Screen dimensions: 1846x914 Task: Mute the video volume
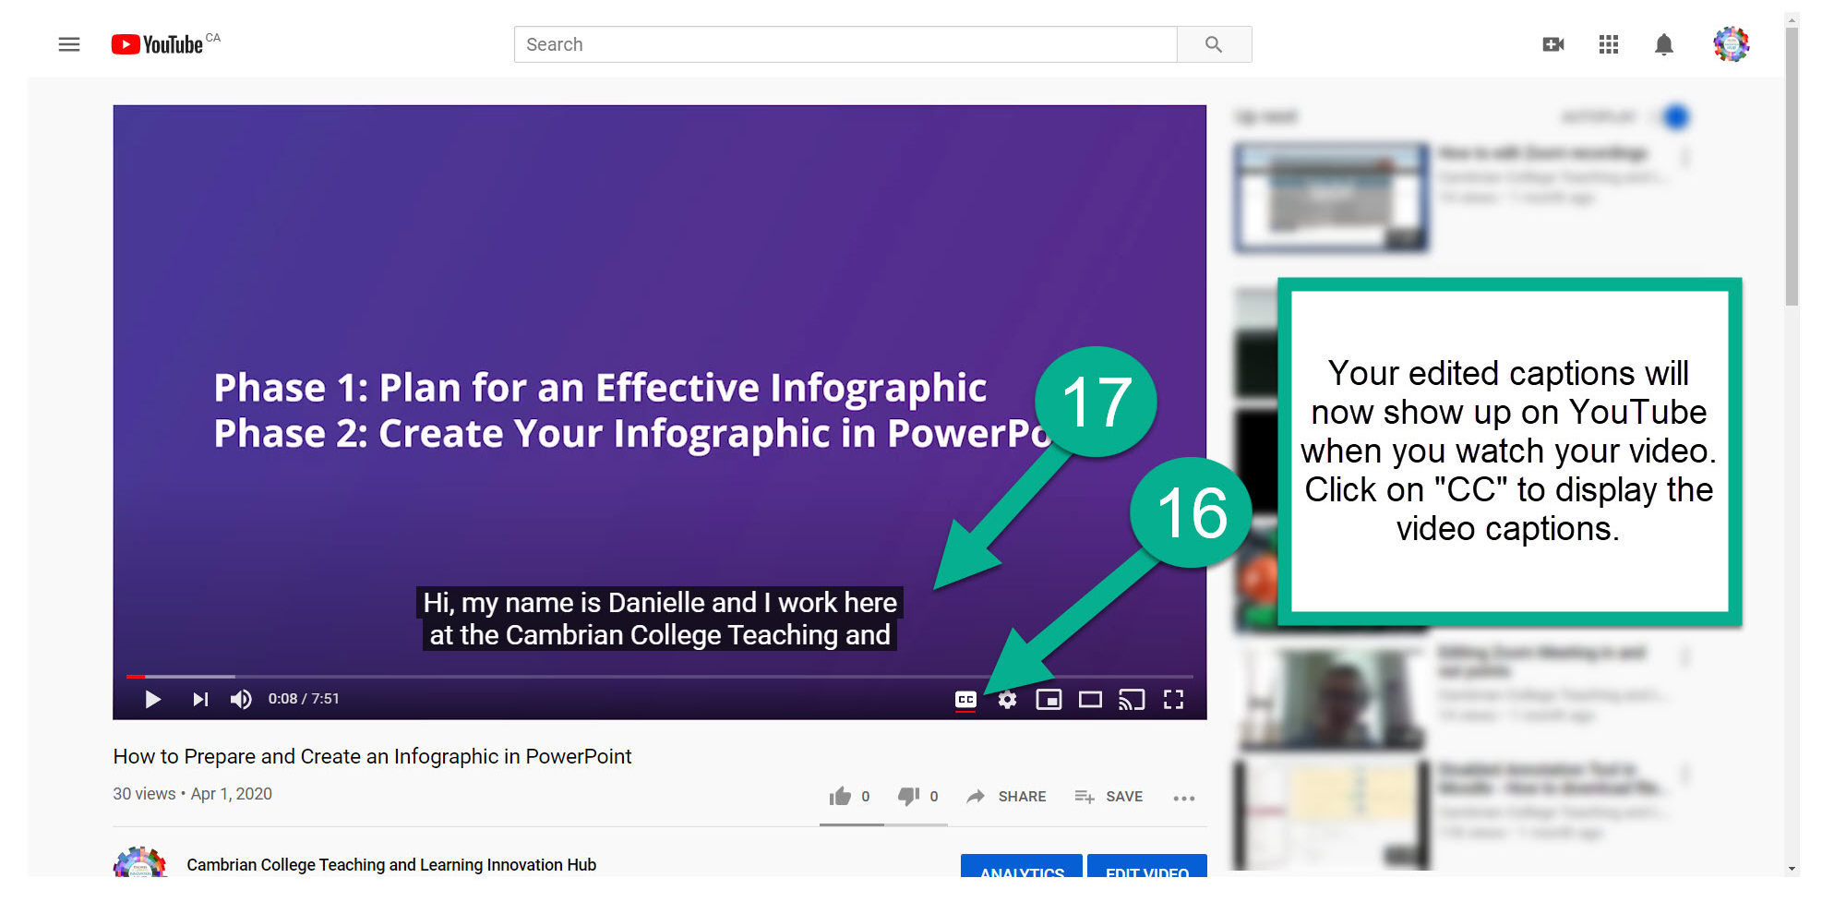[x=241, y=699]
